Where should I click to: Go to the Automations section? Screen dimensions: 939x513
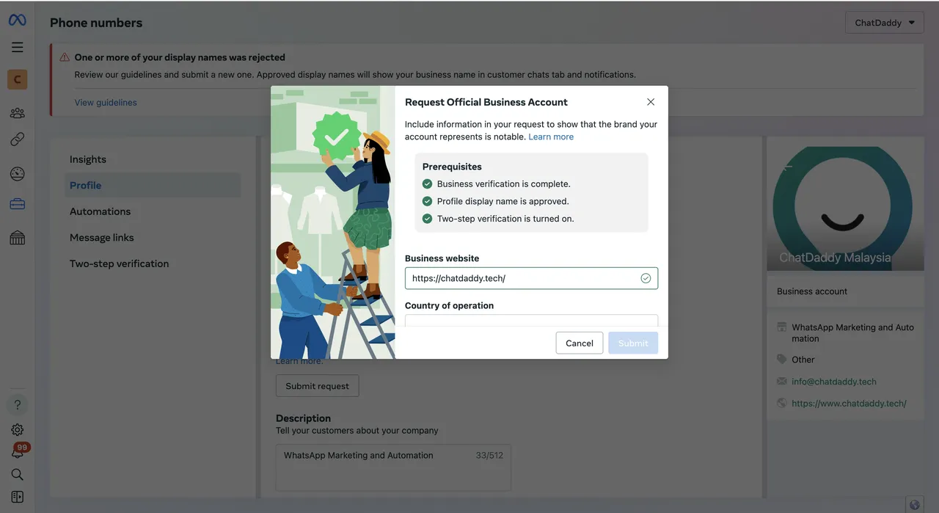point(100,211)
